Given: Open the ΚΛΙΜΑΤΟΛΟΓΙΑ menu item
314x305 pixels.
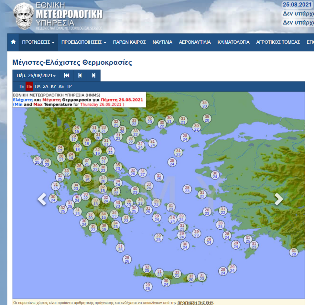Looking at the screenshot, I should tap(234, 42).
